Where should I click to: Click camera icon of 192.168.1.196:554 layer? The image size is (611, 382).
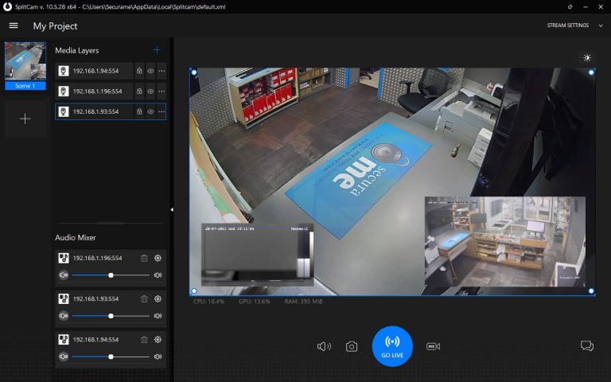(x=64, y=92)
